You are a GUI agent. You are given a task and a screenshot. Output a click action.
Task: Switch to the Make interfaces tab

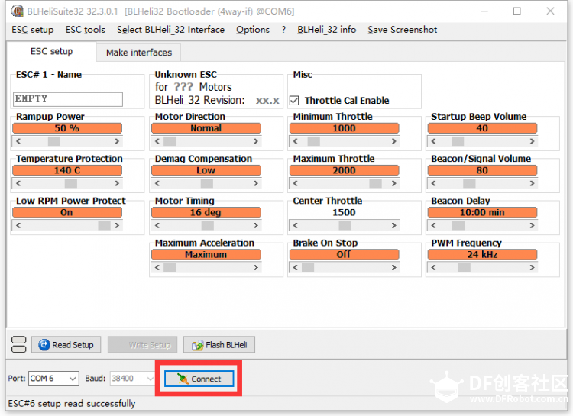(139, 53)
